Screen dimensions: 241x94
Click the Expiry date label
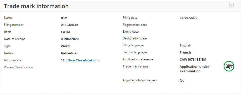[131, 32]
